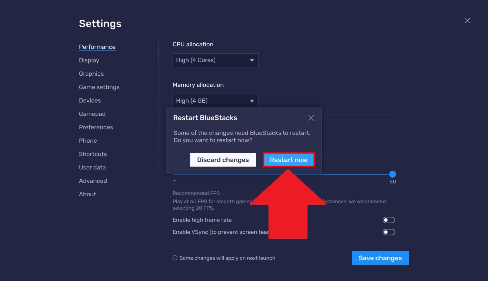Select the About section
Viewport: 488px width, 281px height.
[87, 194]
